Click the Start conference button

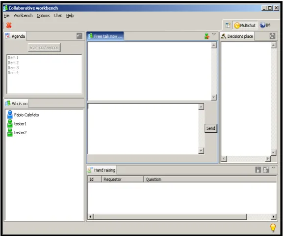(x=44, y=48)
